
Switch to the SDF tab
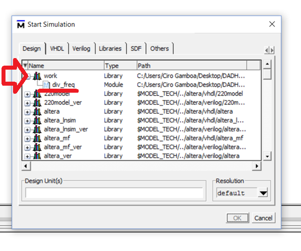click(136, 49)
